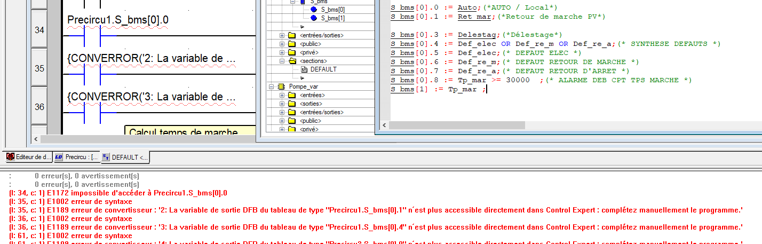The width and height of the screenshot is (762, 244).
Task: Click the blue variable icon beside S_bms[0]
Action: coord(313,10)
